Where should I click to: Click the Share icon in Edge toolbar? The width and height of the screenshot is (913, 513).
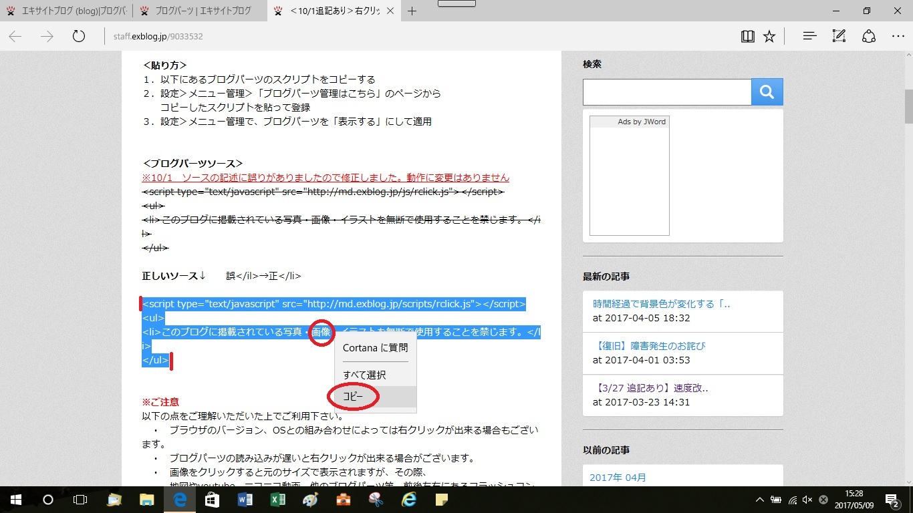tap(868, 36)
